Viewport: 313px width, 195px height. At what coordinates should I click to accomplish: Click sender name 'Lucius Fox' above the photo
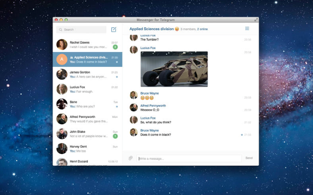148,48
